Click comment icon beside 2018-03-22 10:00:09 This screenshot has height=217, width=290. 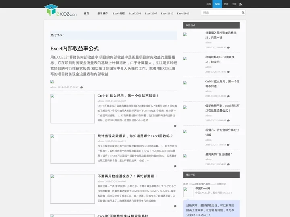(228, 121)
